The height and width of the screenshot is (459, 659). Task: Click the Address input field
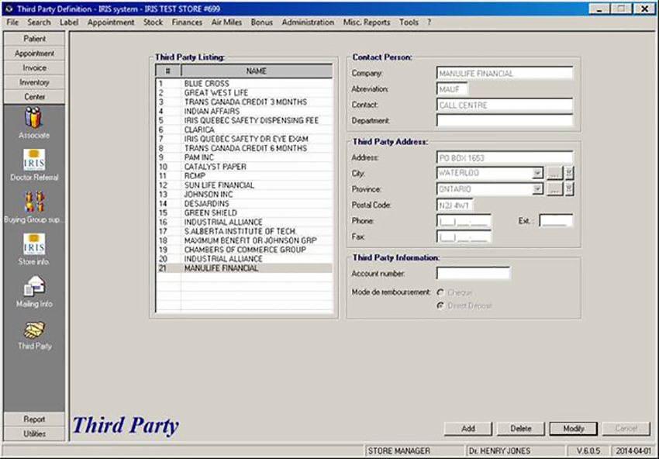pos(505,157)
